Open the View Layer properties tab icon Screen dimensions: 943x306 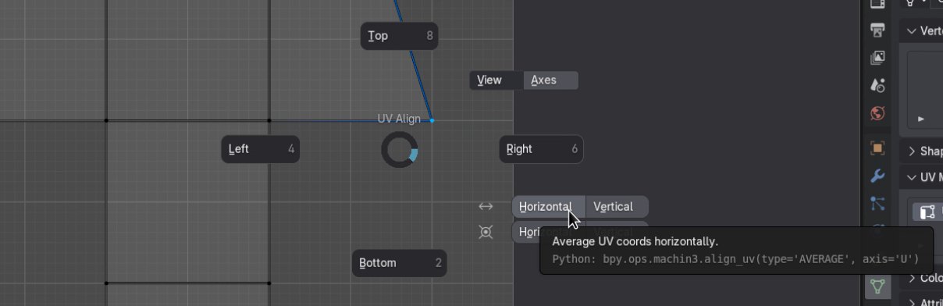877,58
